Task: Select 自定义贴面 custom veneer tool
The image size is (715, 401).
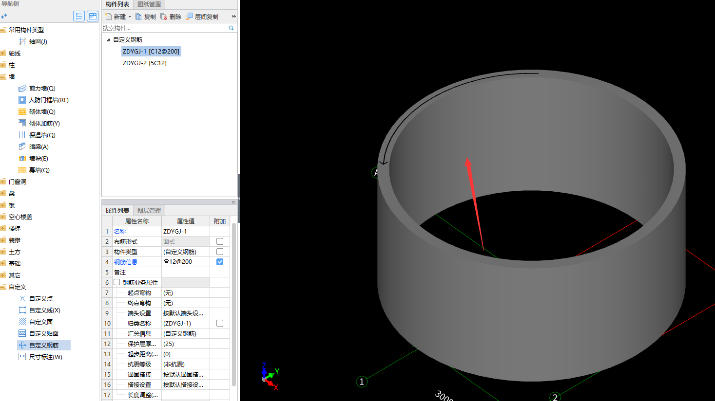Action: (x=39, y=333)
